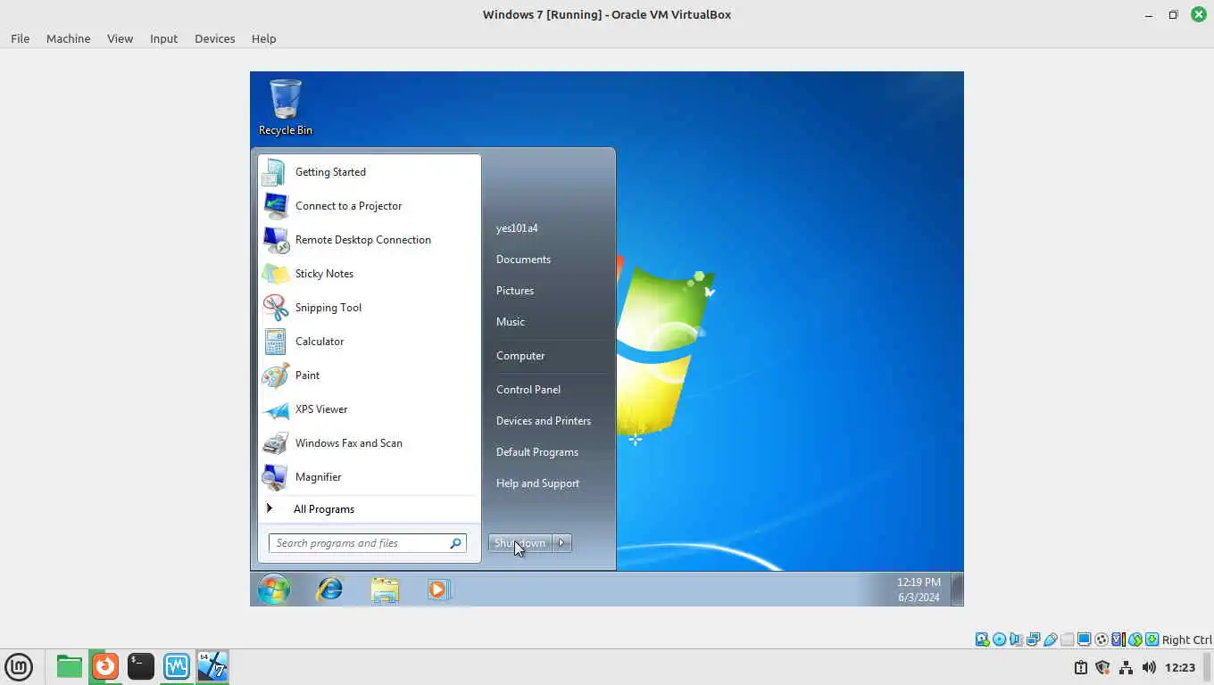Open the green Files folder in panel
Screen dimensions: 1214x685
coord(69,666)
